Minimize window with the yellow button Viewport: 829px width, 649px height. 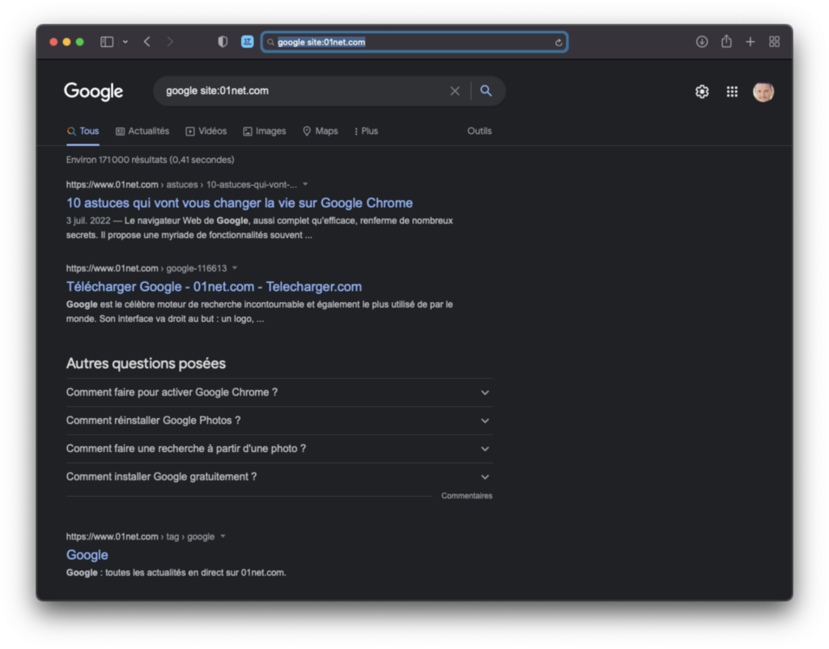(66, 42)
